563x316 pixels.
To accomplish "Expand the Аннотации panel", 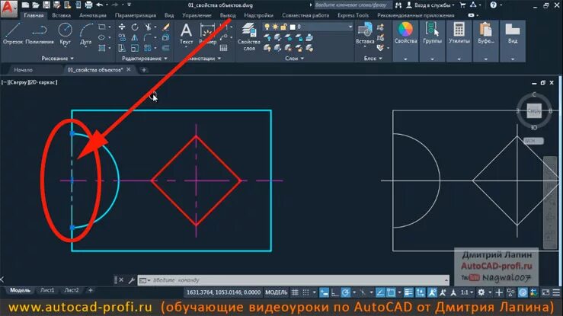I will coord(204,58).
